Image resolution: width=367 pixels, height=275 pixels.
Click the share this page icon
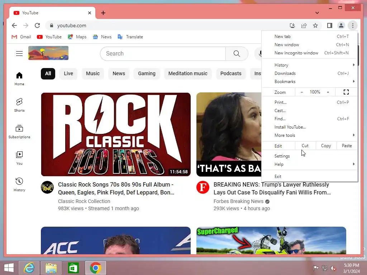point(304,25)
